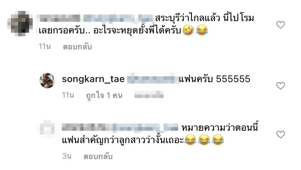The width and height of the screenshot is (301, 170).
Task: Click the songkarn_tae username
Action: coord(93,79)
